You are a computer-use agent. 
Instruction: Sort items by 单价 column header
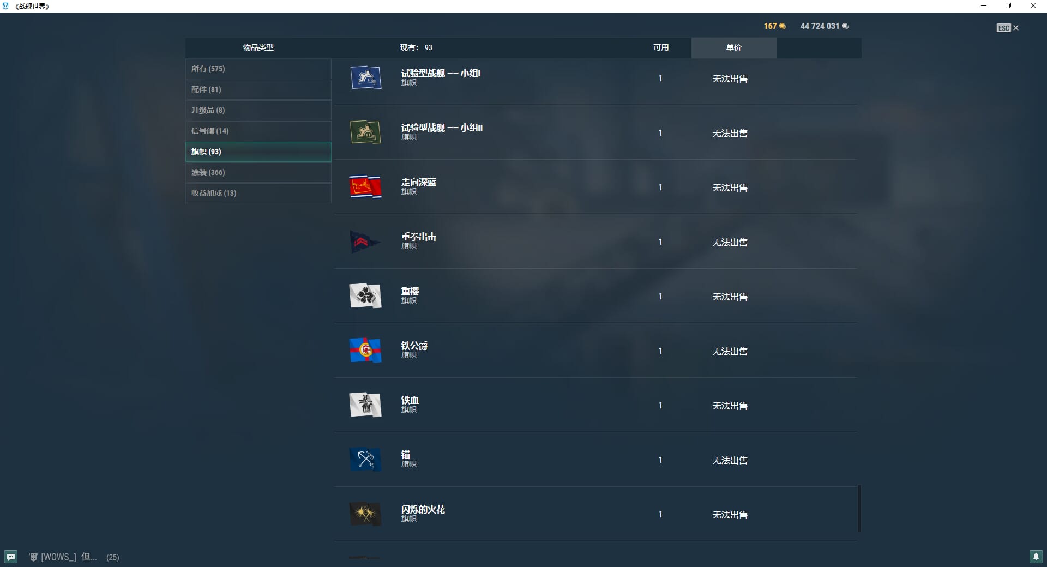click(733, 47)
